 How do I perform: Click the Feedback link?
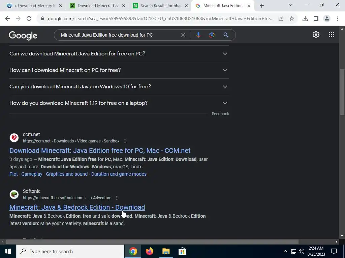pyautogui.click(x=220, y=114)
